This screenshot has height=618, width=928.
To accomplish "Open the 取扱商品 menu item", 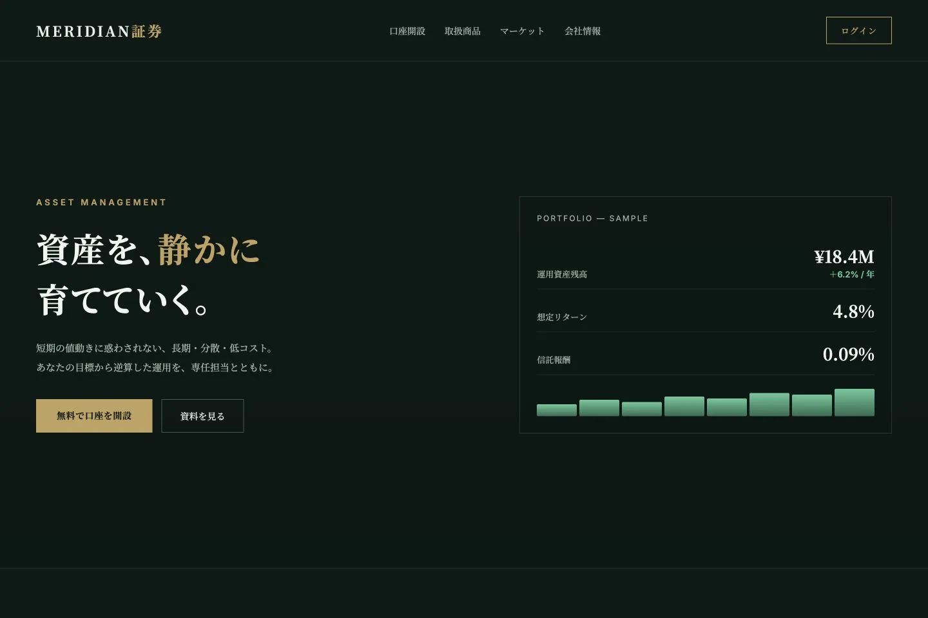I will point(463,31).
